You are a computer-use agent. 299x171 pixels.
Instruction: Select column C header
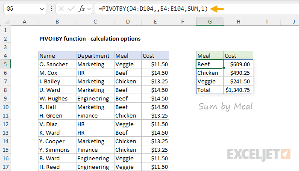click(x=95, y=21)
